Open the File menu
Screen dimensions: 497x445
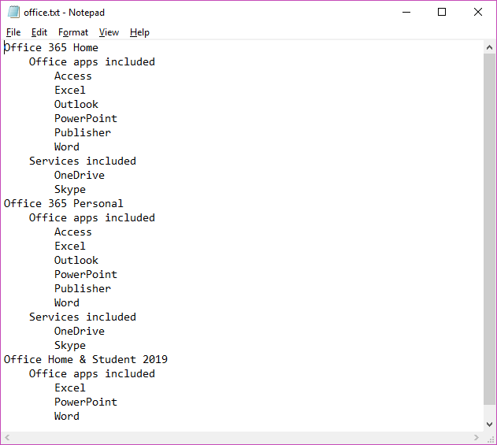(13, 32)
